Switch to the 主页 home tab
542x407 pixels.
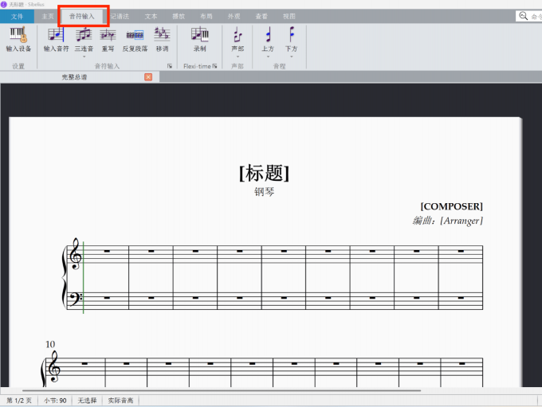(48, 16)
